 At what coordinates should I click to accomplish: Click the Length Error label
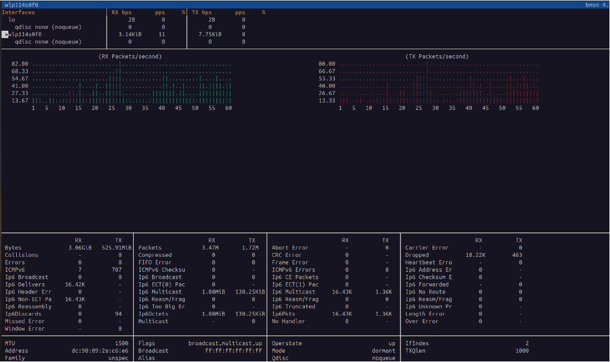[x=425, y=315]
